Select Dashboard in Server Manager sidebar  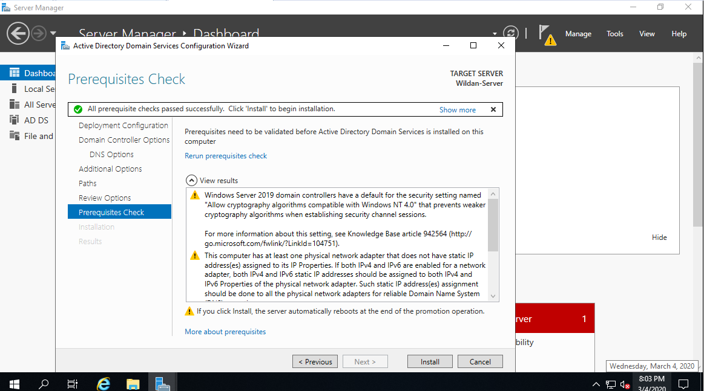click(x=28, y=73)
